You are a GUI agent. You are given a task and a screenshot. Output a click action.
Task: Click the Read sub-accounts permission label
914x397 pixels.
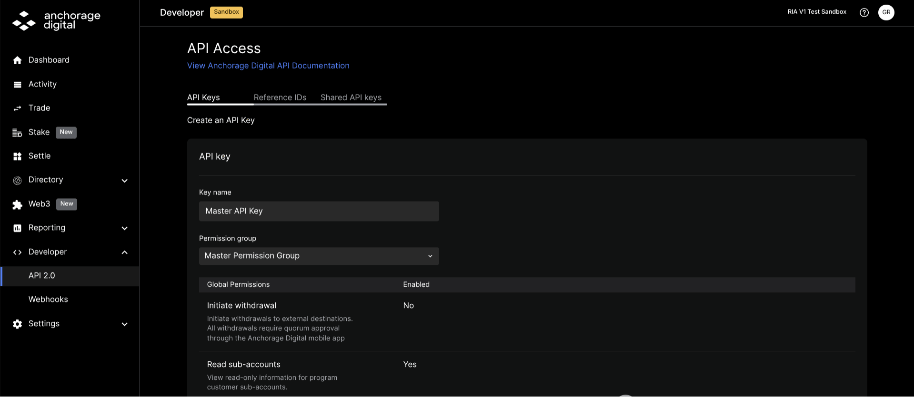244,365
